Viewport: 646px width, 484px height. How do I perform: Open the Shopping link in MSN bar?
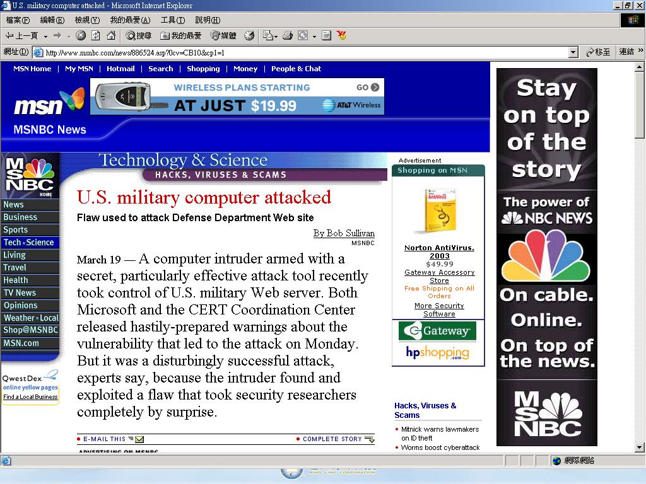203,69
